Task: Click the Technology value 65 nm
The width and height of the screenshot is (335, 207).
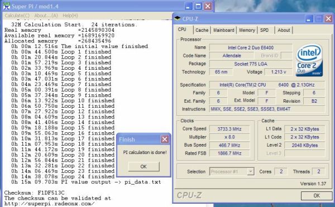Action: (x=221, y=72)
